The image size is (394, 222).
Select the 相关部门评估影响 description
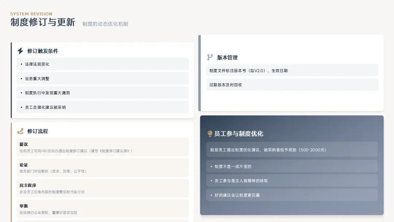[x=53, y=171]
